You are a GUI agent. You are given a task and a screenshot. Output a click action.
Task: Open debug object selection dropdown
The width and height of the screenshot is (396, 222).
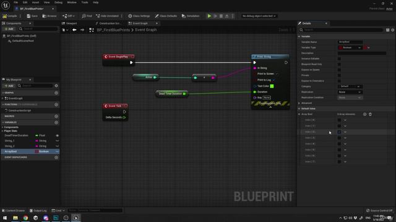point(259,16)
